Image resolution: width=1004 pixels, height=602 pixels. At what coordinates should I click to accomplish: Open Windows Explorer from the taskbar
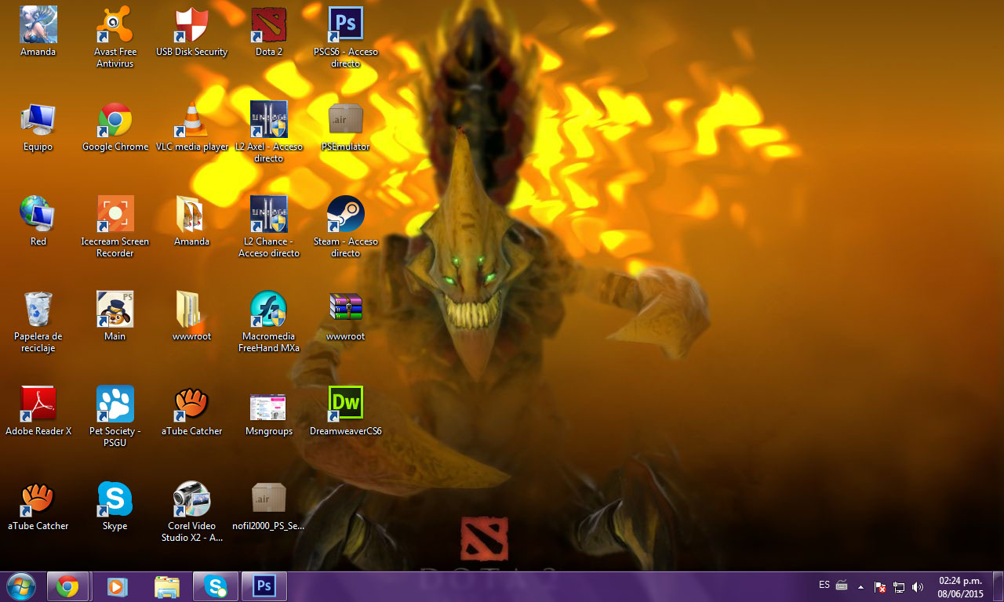tap(166, 586)
